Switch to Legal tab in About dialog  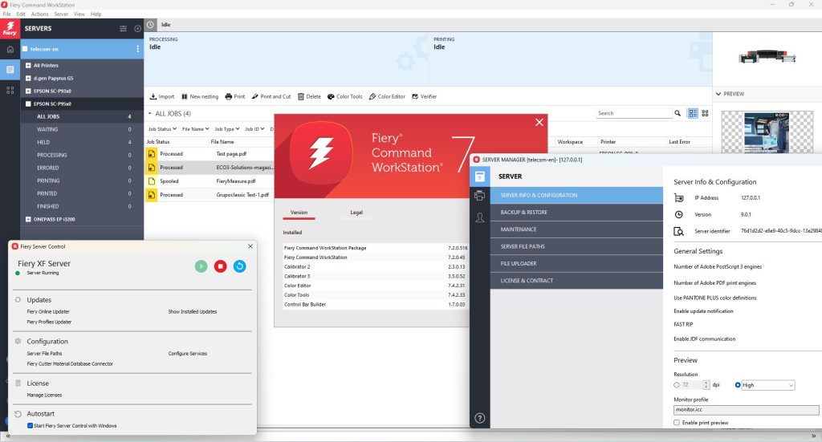click(356, 213)
